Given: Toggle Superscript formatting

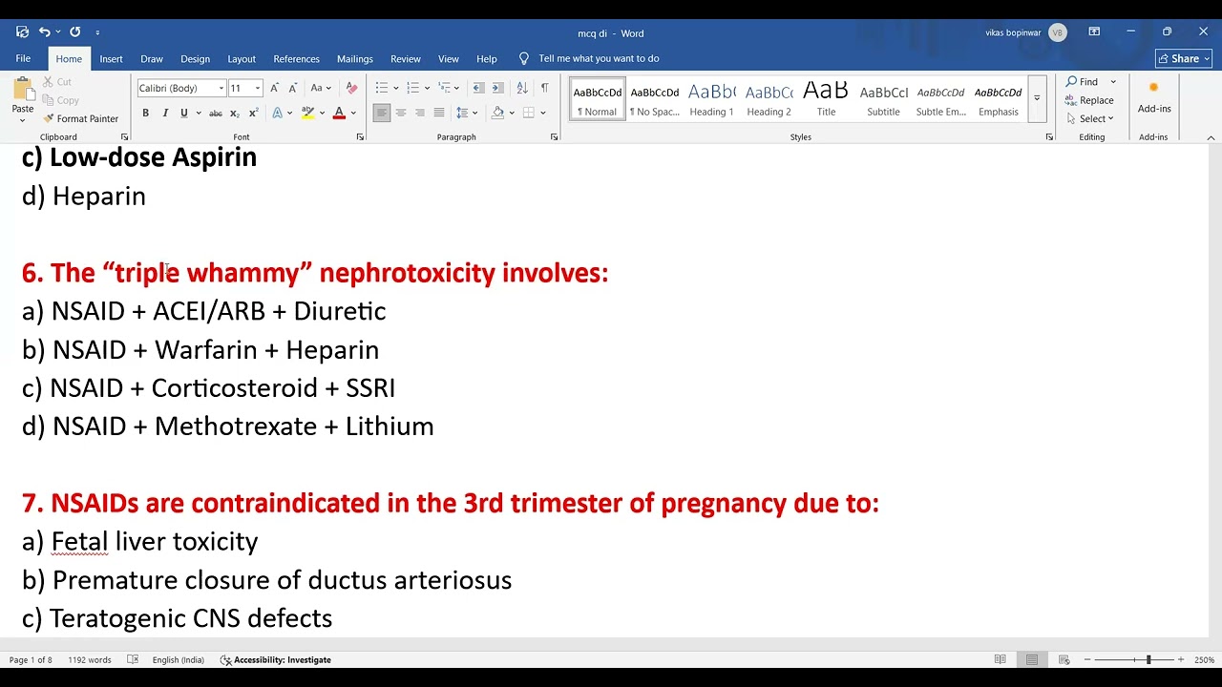Looking at the screenshot, I should point(253,113).
